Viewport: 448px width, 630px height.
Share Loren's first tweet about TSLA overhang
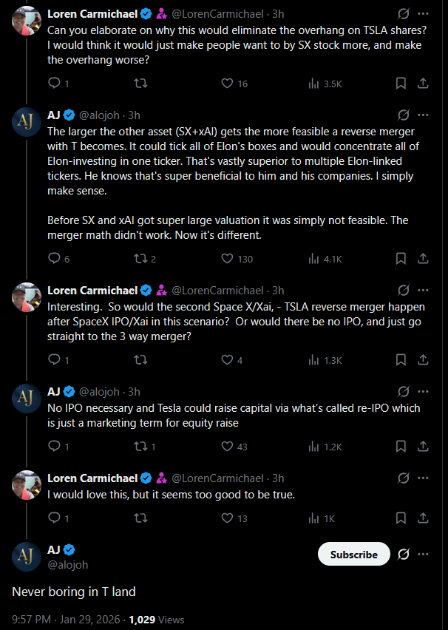(423, 84)
